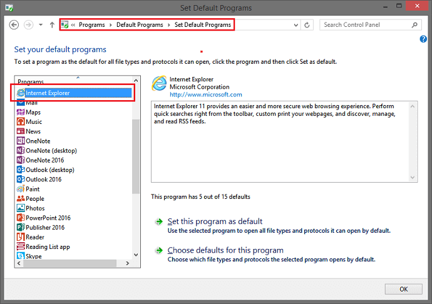Click Set this program as default
The width and height of the screenshot is (432, 304).
pos(215,221)
